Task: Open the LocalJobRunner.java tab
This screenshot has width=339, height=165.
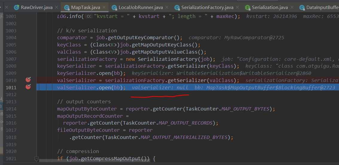Action: coord(141,7)
